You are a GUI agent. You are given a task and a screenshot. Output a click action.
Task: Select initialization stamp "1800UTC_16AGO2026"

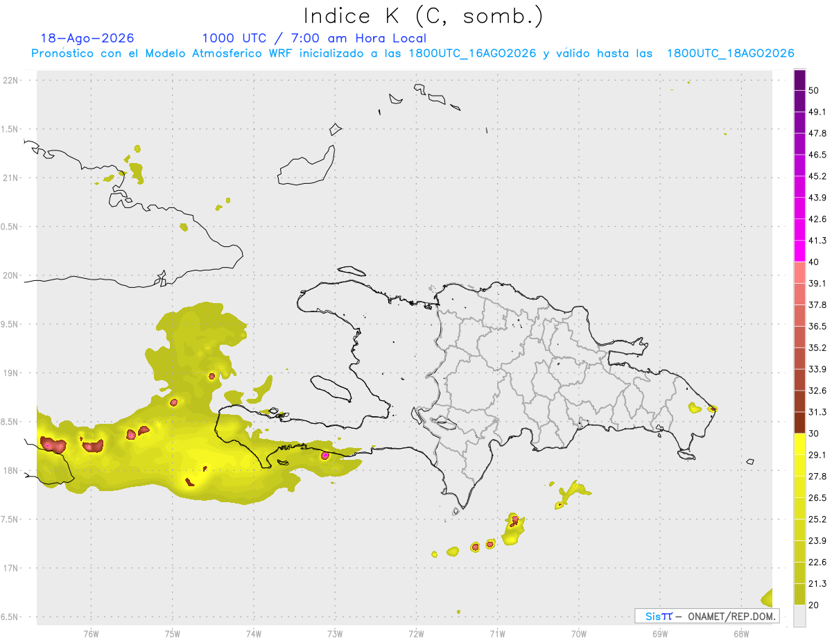click(472, 53)
